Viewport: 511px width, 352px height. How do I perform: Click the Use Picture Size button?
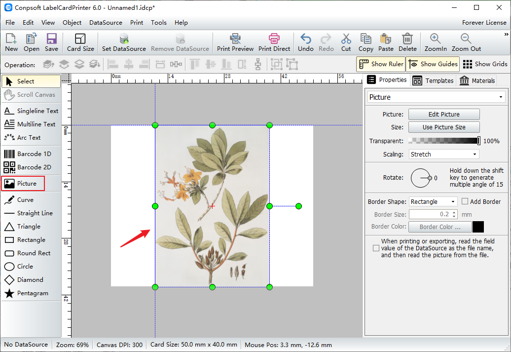444,127
